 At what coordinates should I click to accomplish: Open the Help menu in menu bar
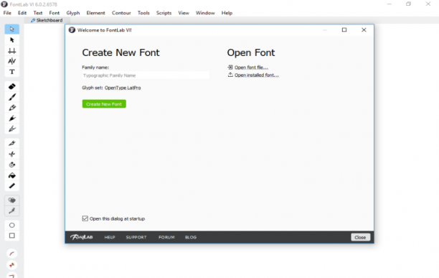pyautogui.click(x=227, y=13)
